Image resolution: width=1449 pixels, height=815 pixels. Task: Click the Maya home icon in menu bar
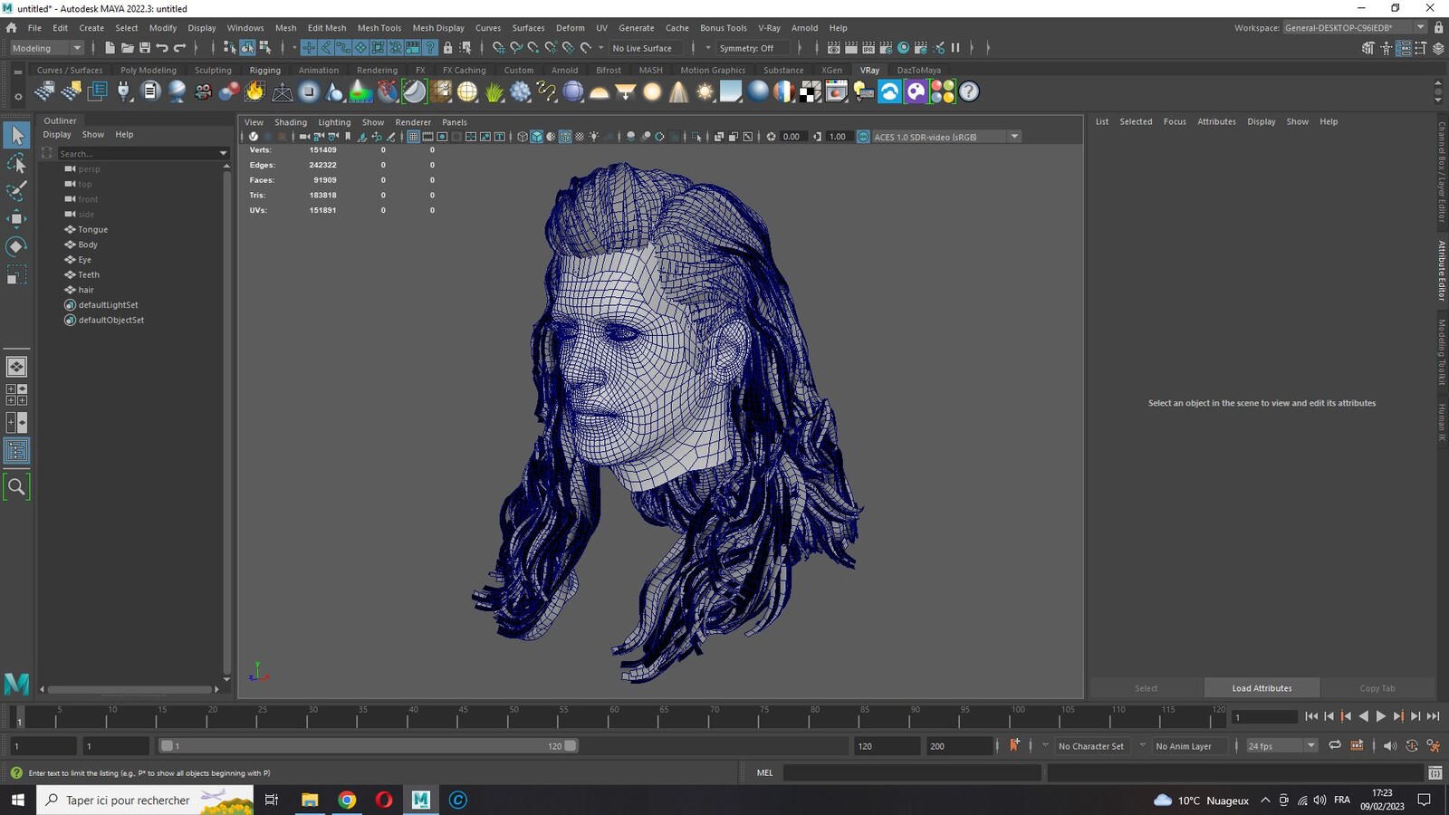(12, 28)
